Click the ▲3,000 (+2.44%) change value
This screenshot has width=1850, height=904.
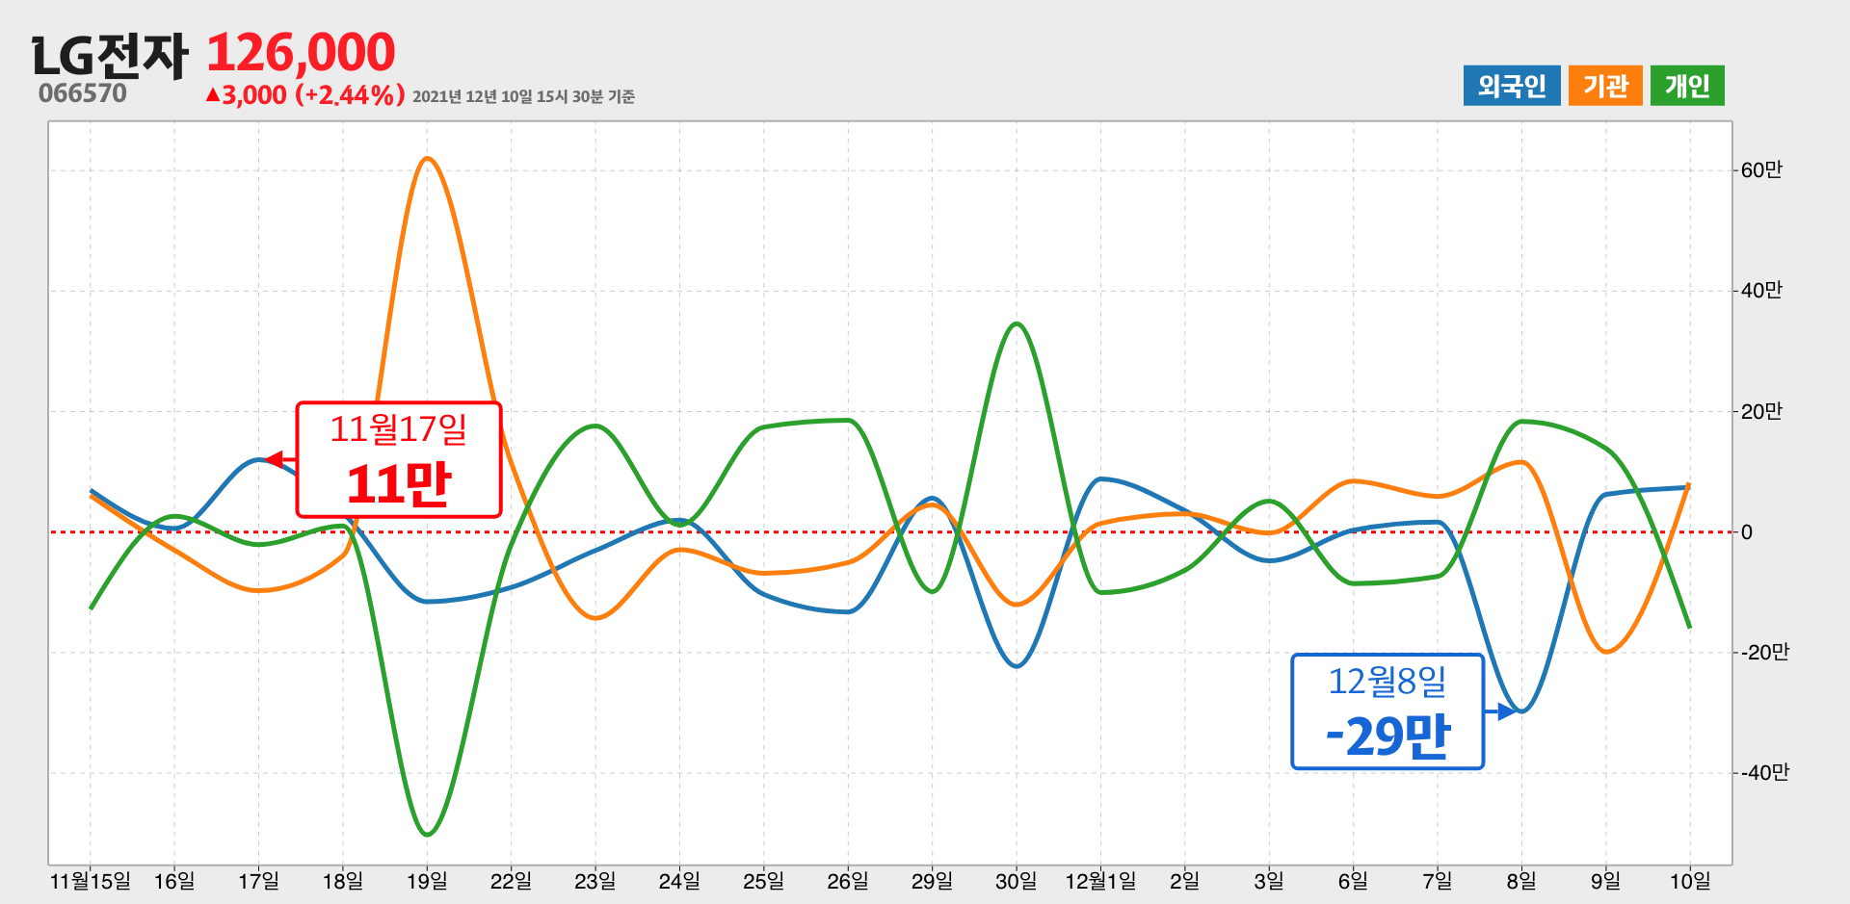click(x=304, y=95)
